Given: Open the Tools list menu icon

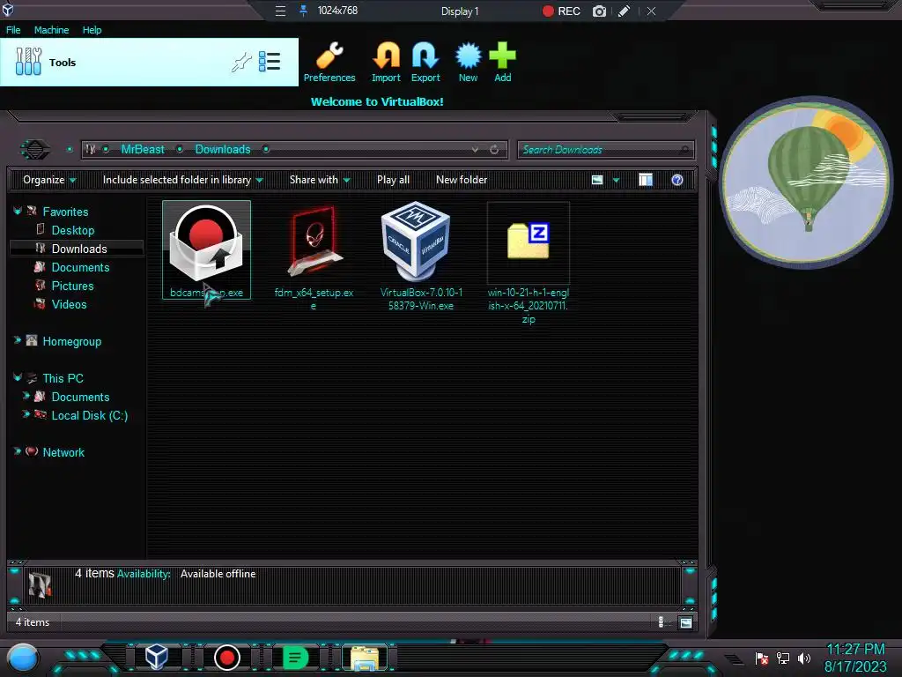Looking at the screenshot, I should (x=270, y=62).
